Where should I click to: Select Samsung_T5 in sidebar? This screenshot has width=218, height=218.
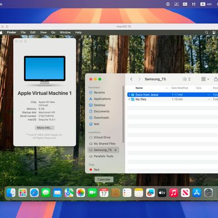pos(103,150)
